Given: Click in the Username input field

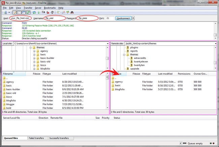Looking at the screenshot, I should [55, 18].
